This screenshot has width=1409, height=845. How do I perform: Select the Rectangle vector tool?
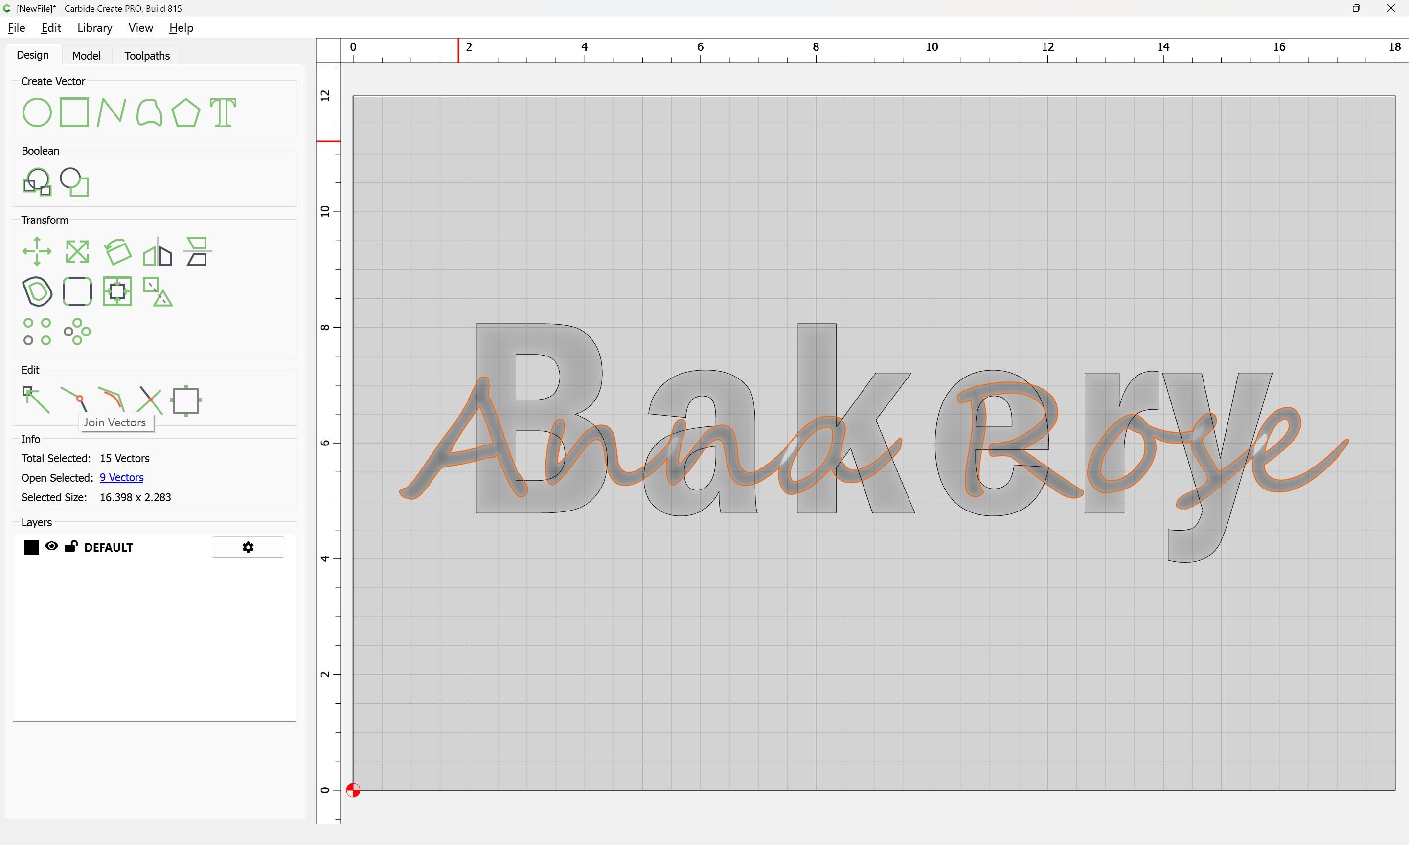point(74,112)
